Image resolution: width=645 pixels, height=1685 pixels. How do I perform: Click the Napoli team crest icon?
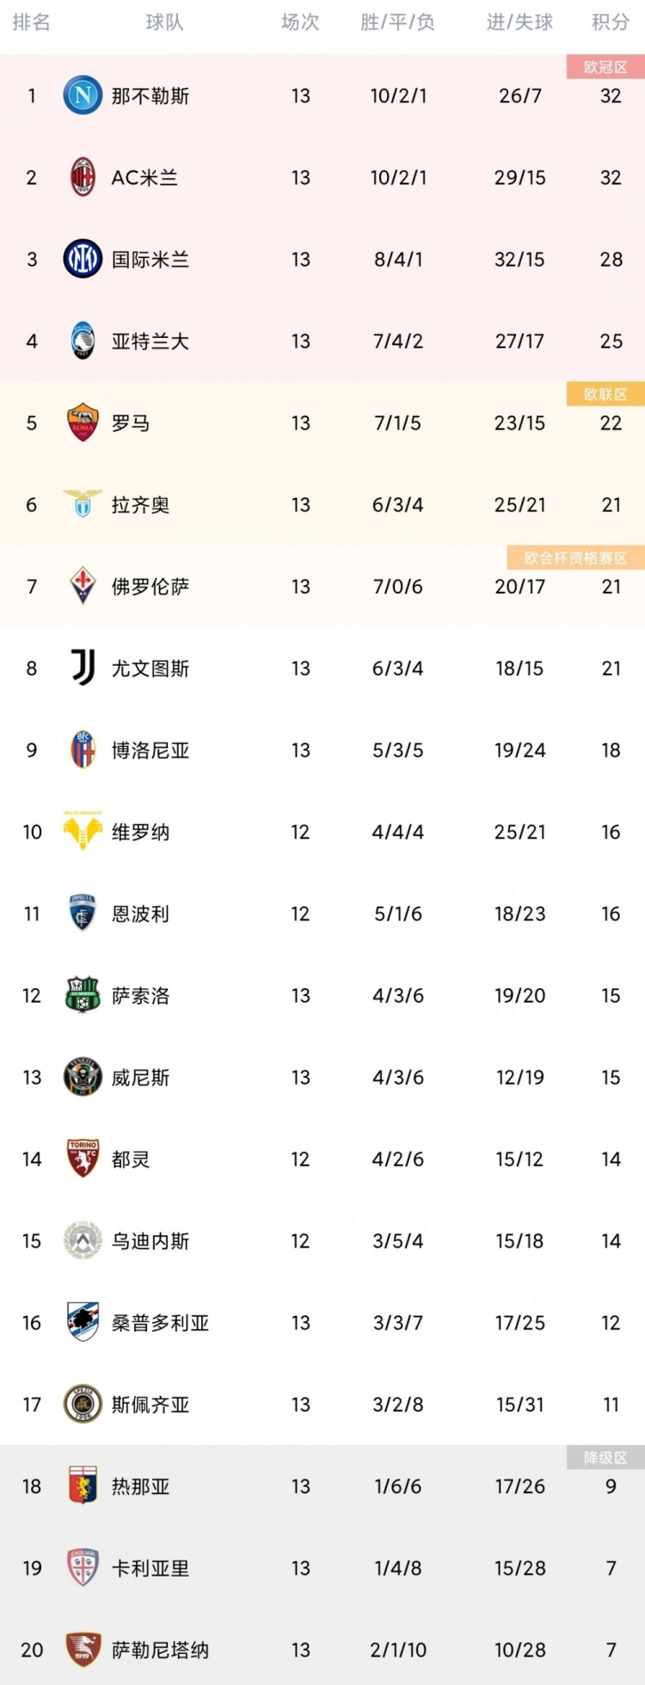point(83,95)
